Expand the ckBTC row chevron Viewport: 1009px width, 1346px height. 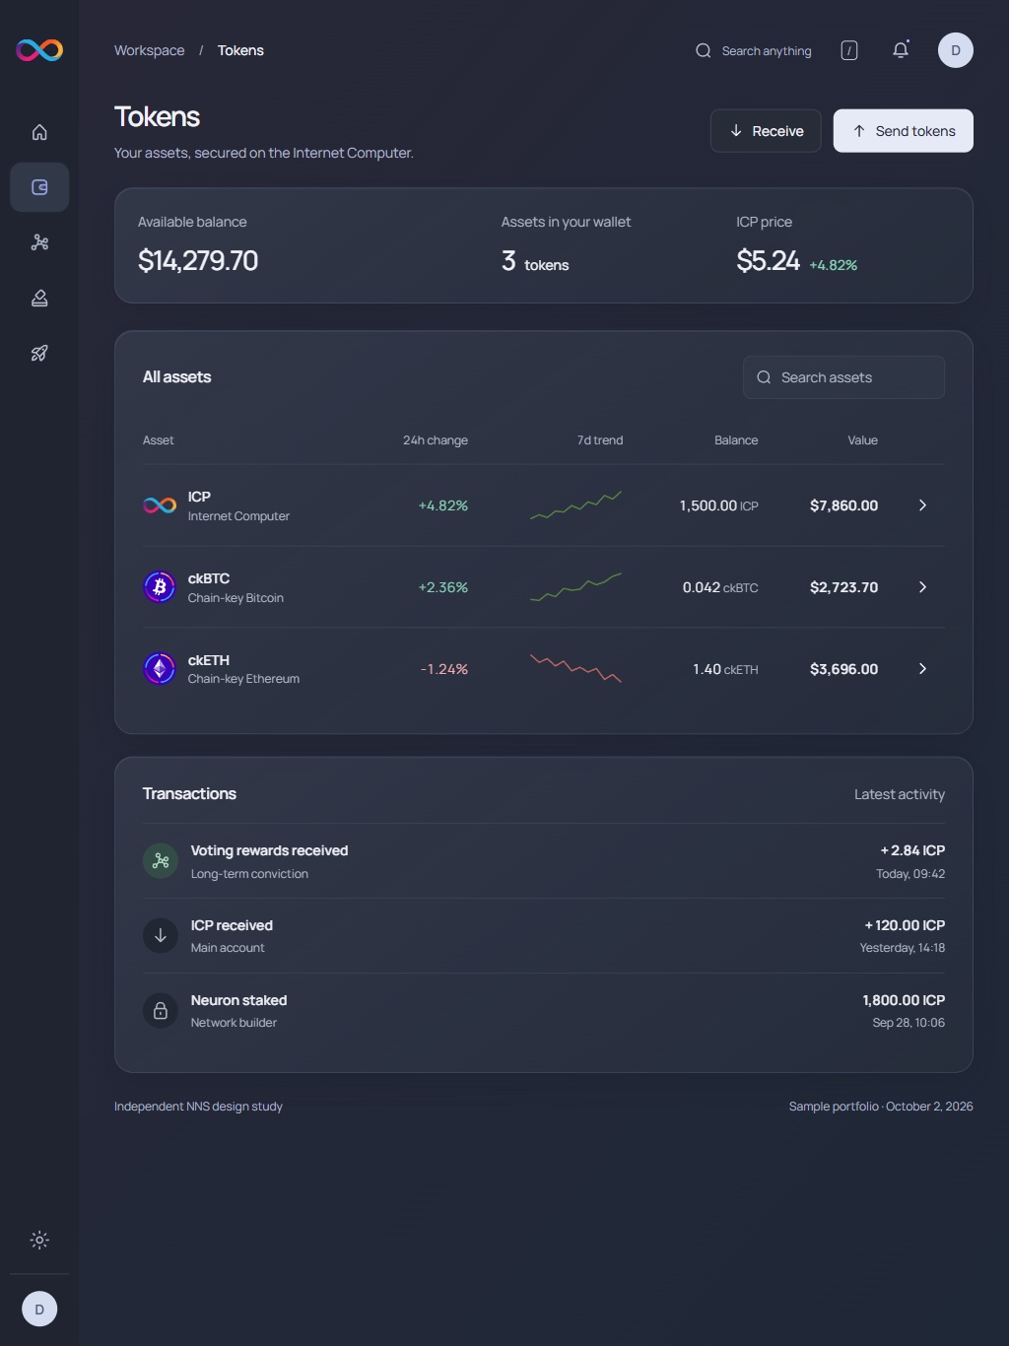[x=922, y=587]
